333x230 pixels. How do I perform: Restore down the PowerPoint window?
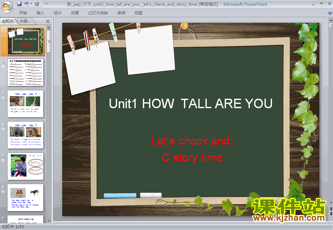pos(321,4)
